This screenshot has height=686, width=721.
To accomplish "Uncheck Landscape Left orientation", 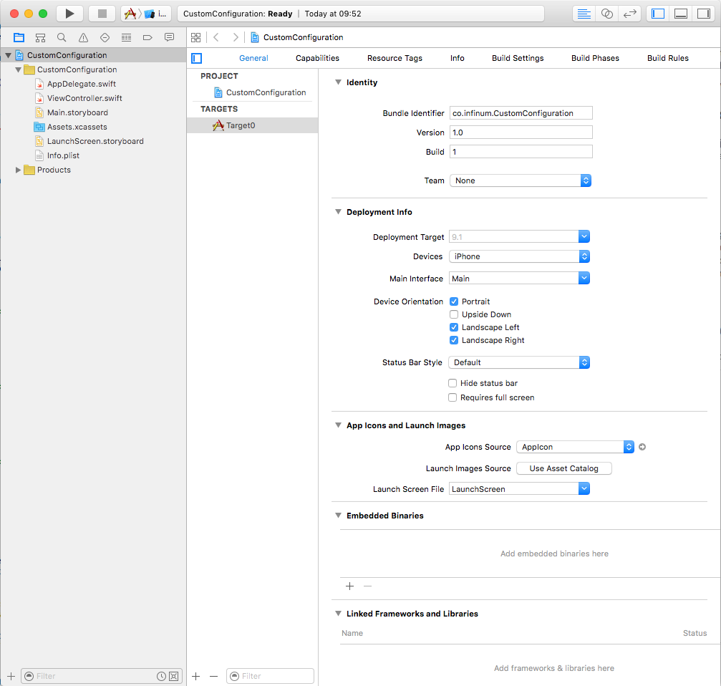I will click(454, 327).
